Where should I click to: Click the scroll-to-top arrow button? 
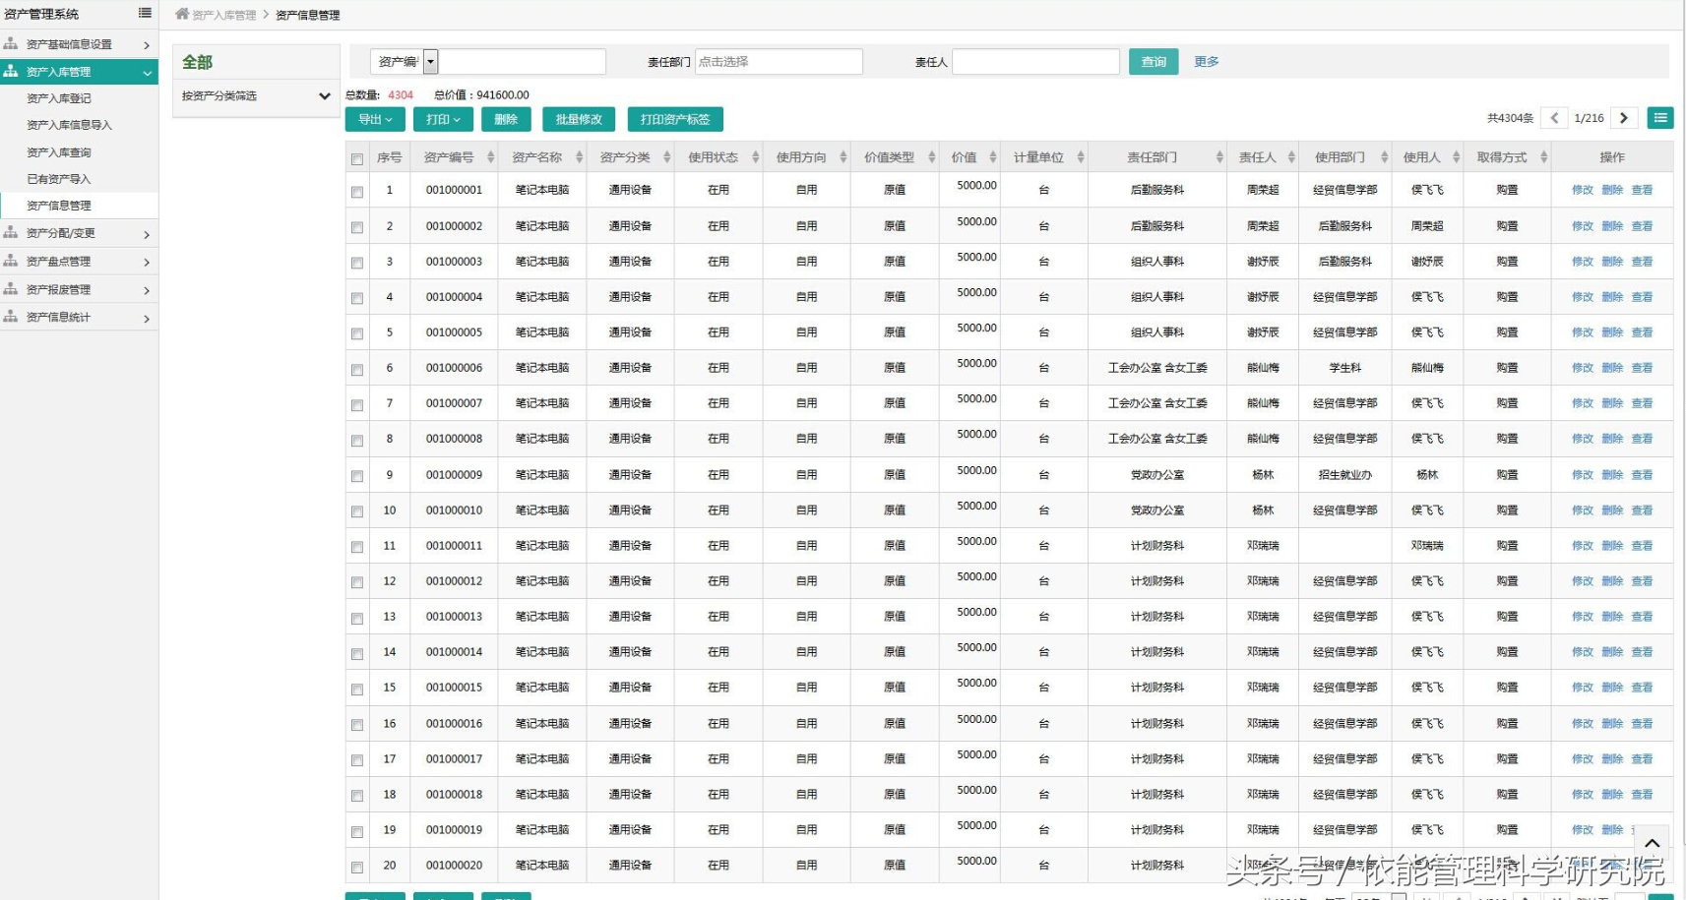(1652, 843)
